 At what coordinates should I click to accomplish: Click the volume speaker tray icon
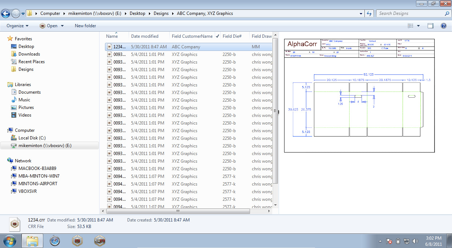[x=415, y=241]
